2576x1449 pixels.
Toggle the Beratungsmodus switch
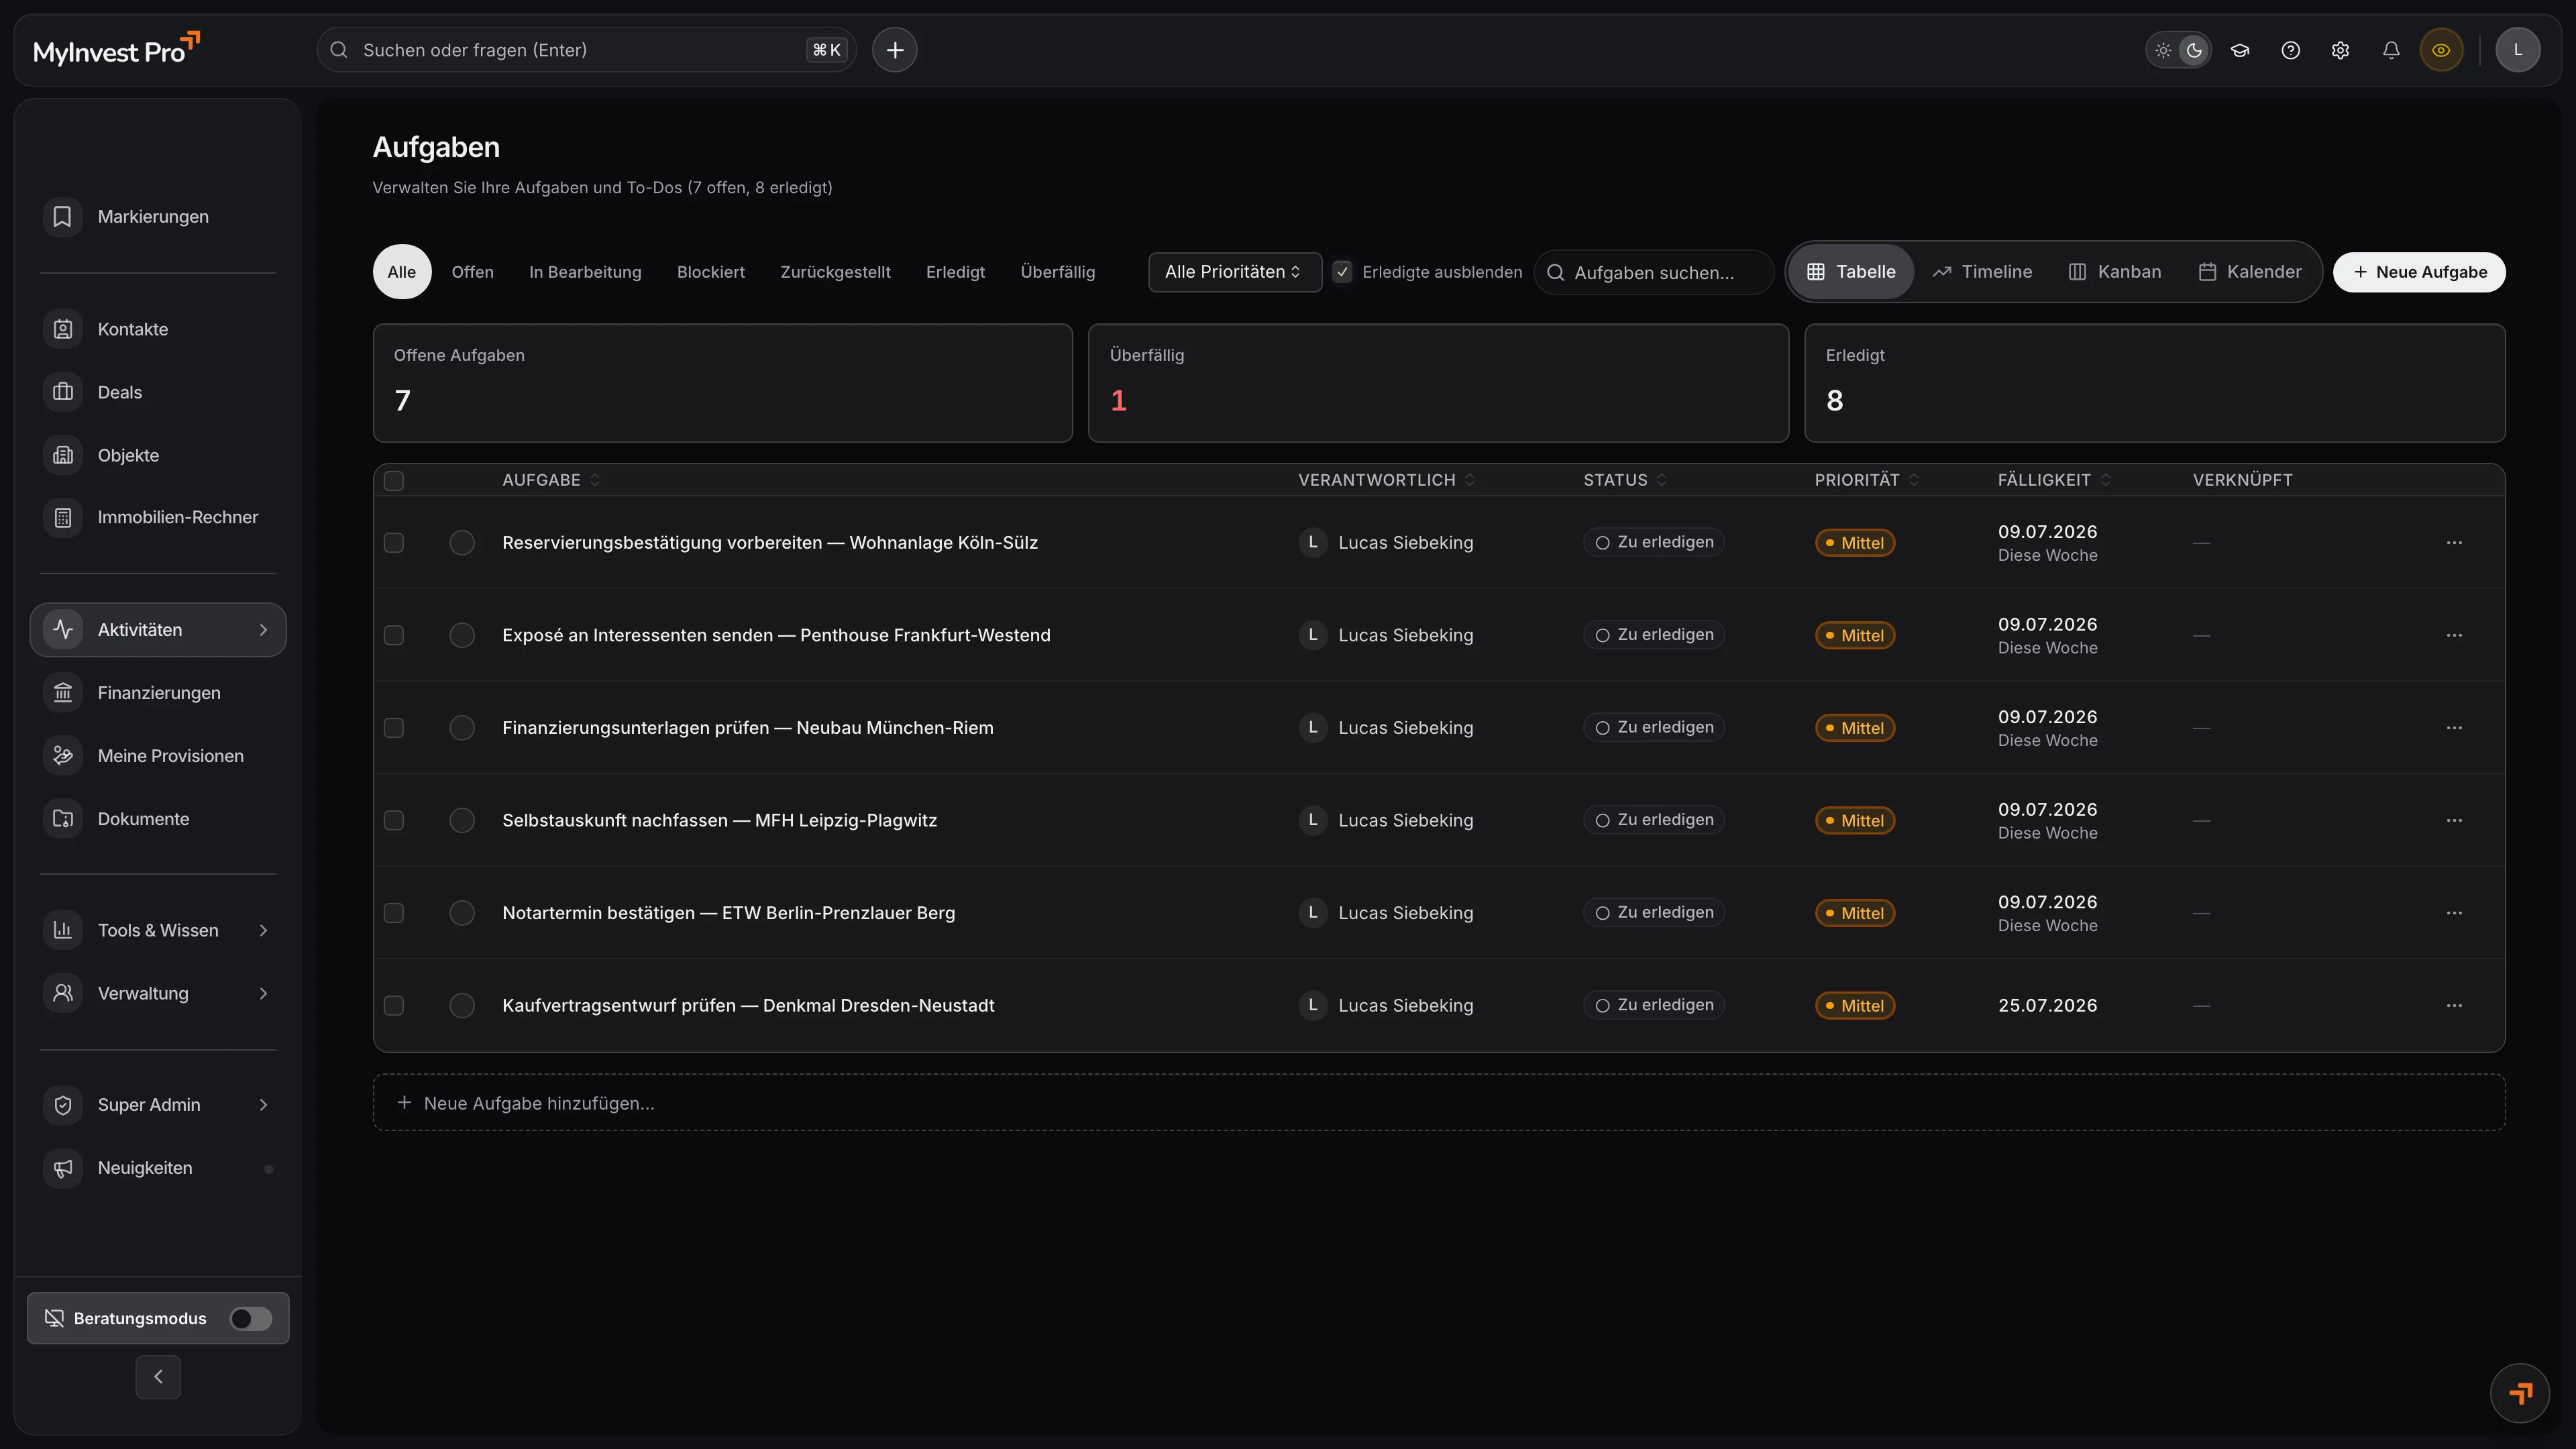pyautogui.click(x=250, y=1319)
